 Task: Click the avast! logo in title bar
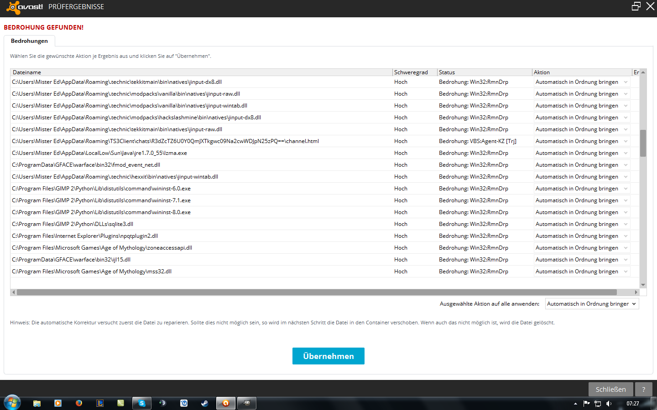pyautogui.click(x=25, y=7)
